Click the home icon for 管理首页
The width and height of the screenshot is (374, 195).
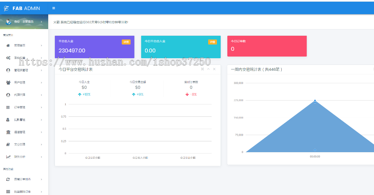click(x=8, y=45)
